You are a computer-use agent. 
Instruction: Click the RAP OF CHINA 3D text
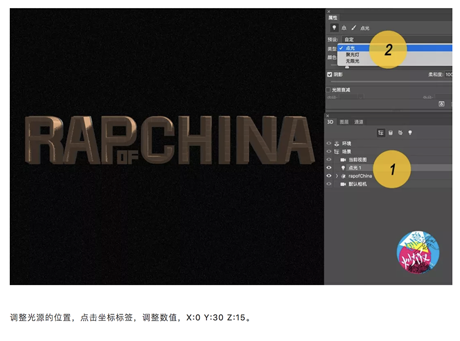169,140
